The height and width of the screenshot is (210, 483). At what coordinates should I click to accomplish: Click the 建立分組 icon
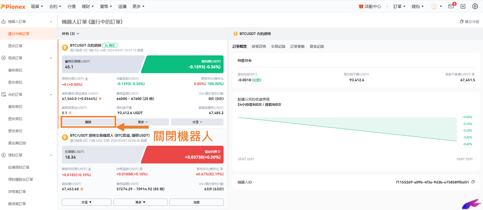(462, 22)
